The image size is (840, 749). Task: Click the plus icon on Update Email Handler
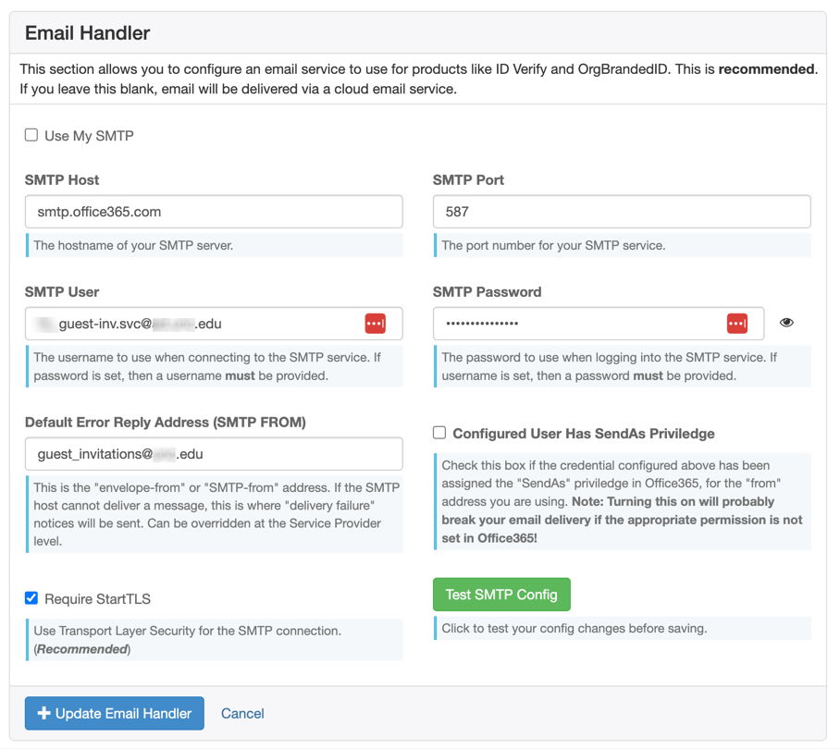click(x=43, y=714)
